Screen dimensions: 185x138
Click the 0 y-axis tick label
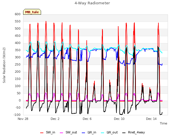pos(20,100)
